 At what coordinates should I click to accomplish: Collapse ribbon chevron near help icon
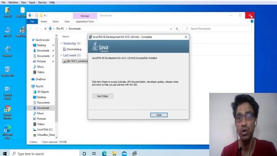point(248,21)
